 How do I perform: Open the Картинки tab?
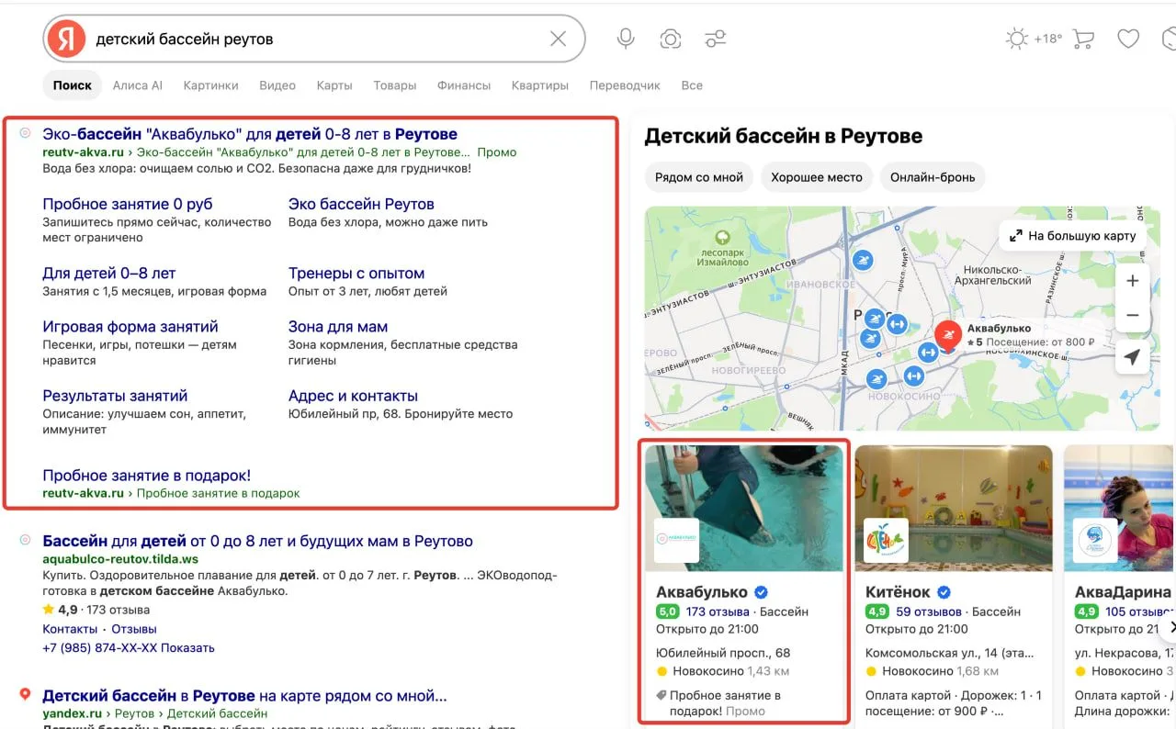coord(210,85)
